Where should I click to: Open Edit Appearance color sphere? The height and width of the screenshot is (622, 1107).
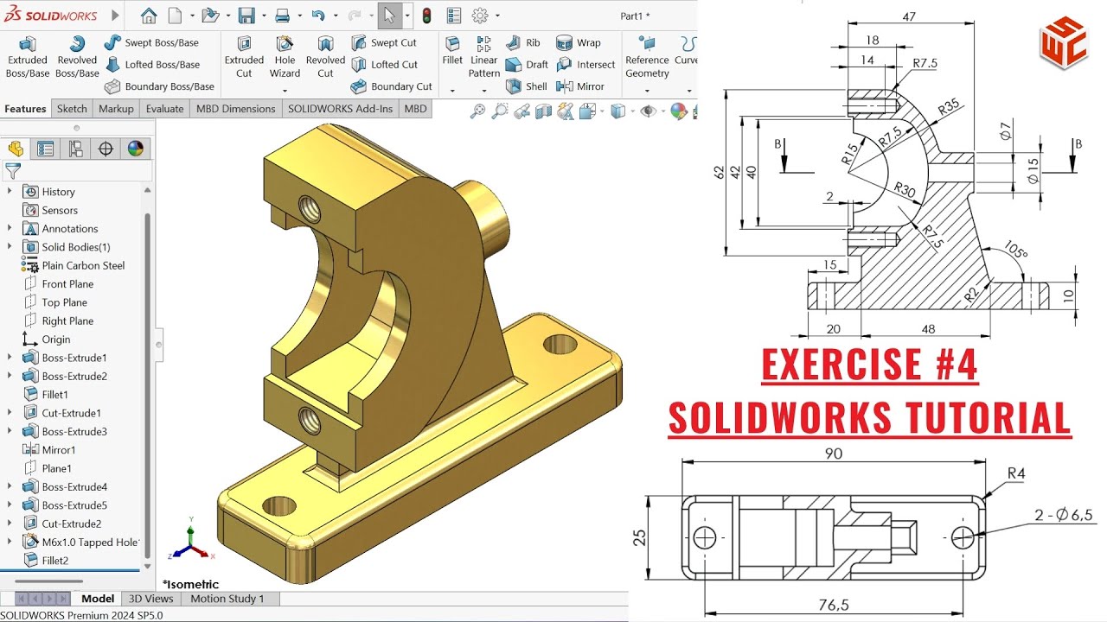click(679, 111)
